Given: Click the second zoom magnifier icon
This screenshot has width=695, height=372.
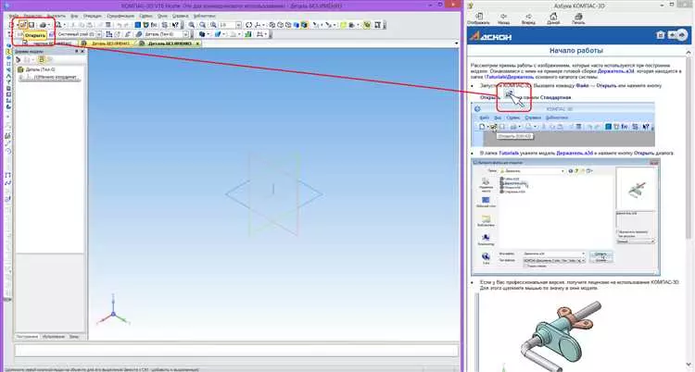Looking at the screenshot, I should pos(203,25).
